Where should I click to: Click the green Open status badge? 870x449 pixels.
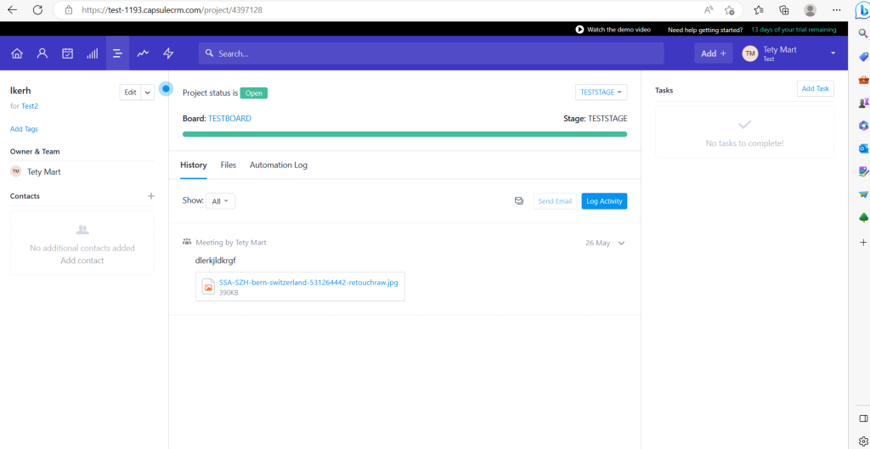(x=253, y=93)
